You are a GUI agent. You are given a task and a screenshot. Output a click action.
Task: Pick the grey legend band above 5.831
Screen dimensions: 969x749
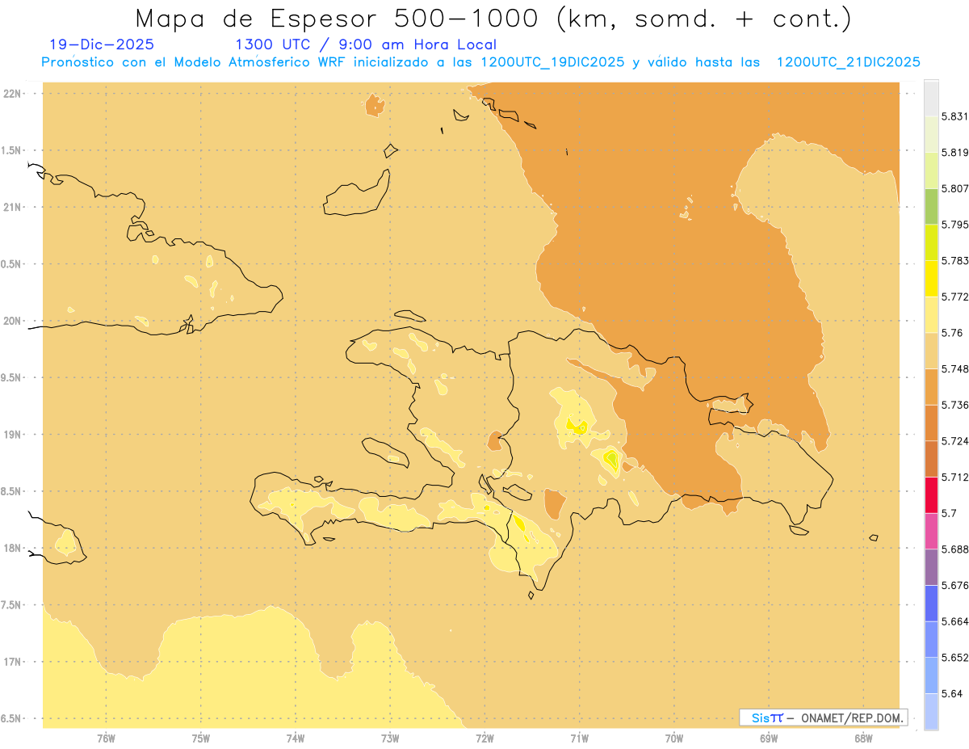click(x=931, y=98)
